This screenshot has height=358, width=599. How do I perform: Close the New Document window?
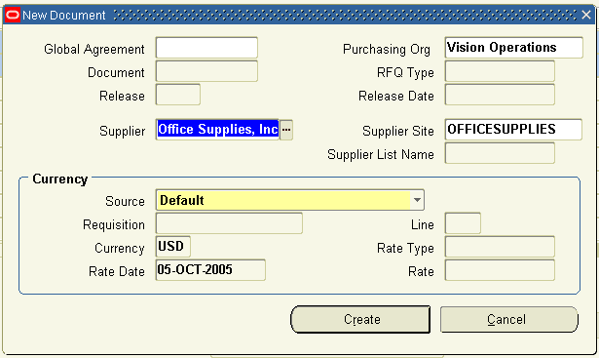point(586,15)
